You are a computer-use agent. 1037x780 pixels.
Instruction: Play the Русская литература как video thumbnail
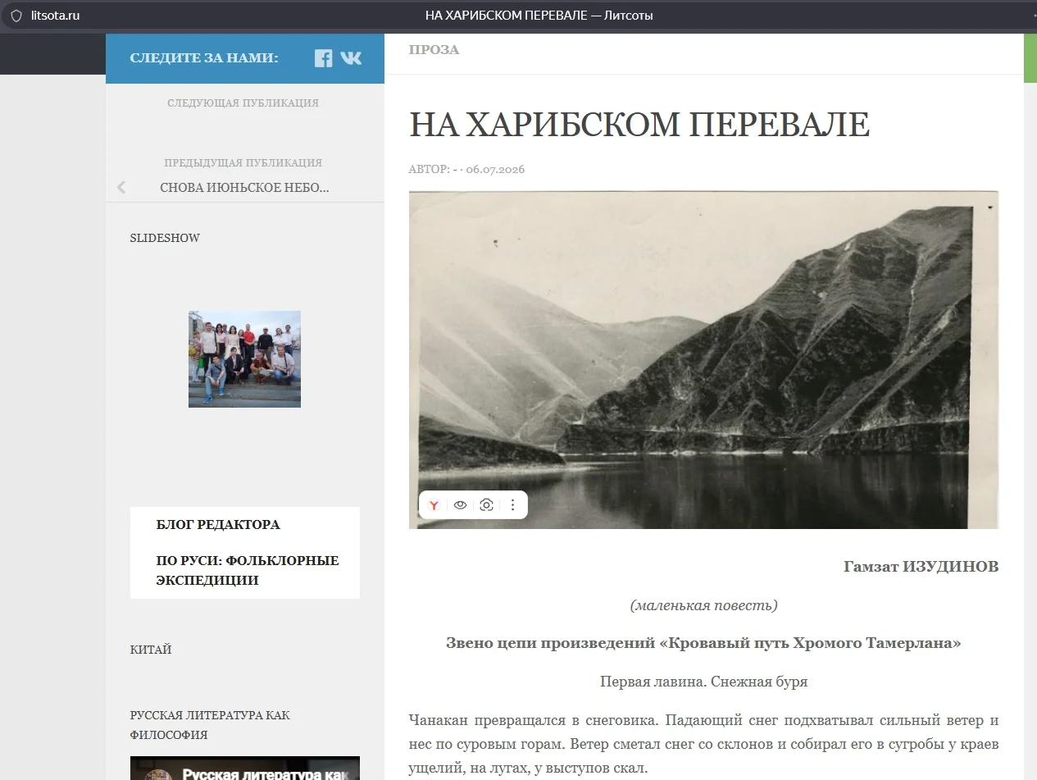tap(244, 768)
